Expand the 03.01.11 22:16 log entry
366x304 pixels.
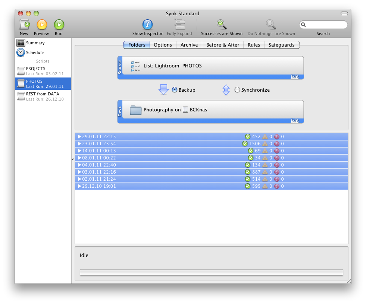click(79, 172)
